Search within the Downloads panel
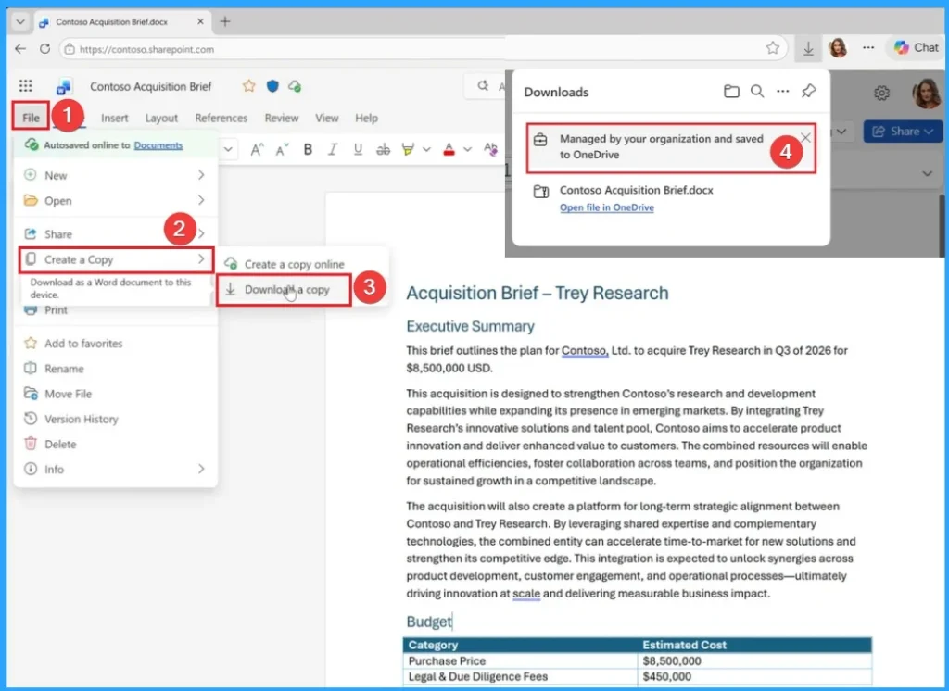 click(x=757, y=92)
